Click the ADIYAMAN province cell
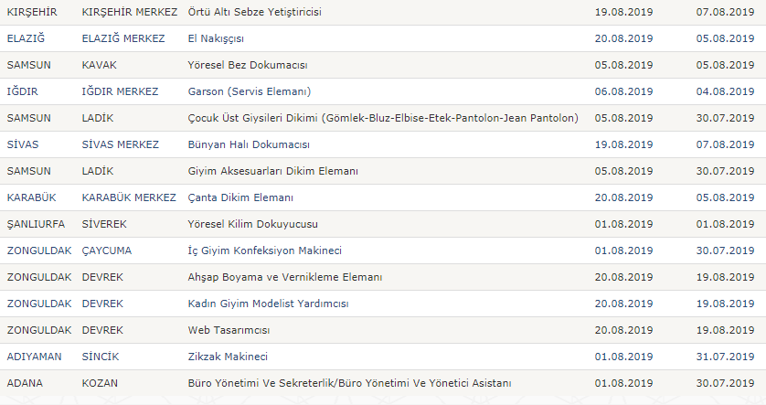This screenshot has height=405, width=766. [x=34, y=357]
